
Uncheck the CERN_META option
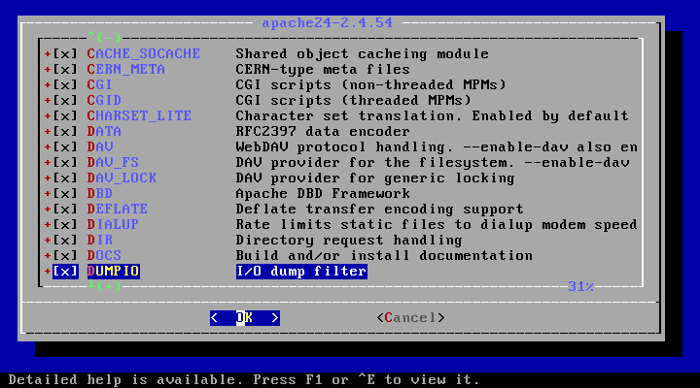[65, 70]
